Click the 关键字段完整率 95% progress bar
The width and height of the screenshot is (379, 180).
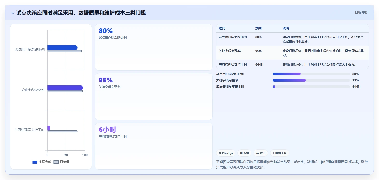311,80
